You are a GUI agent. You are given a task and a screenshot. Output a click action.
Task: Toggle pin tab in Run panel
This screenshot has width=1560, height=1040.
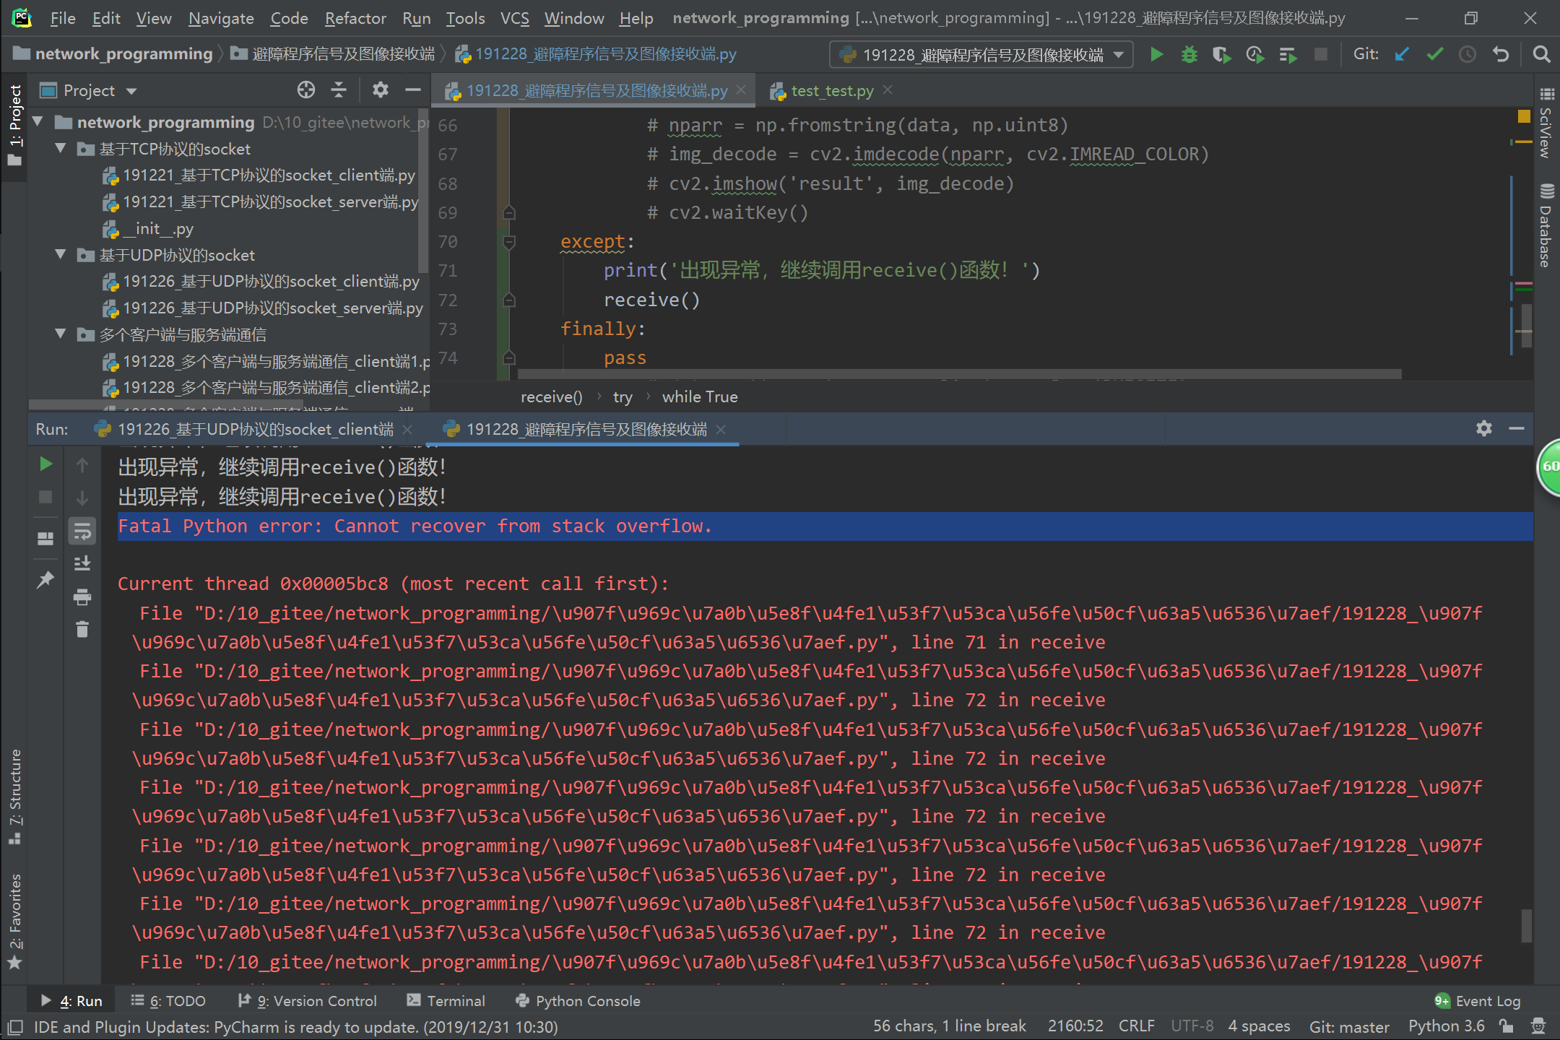(x=45, y=579)
